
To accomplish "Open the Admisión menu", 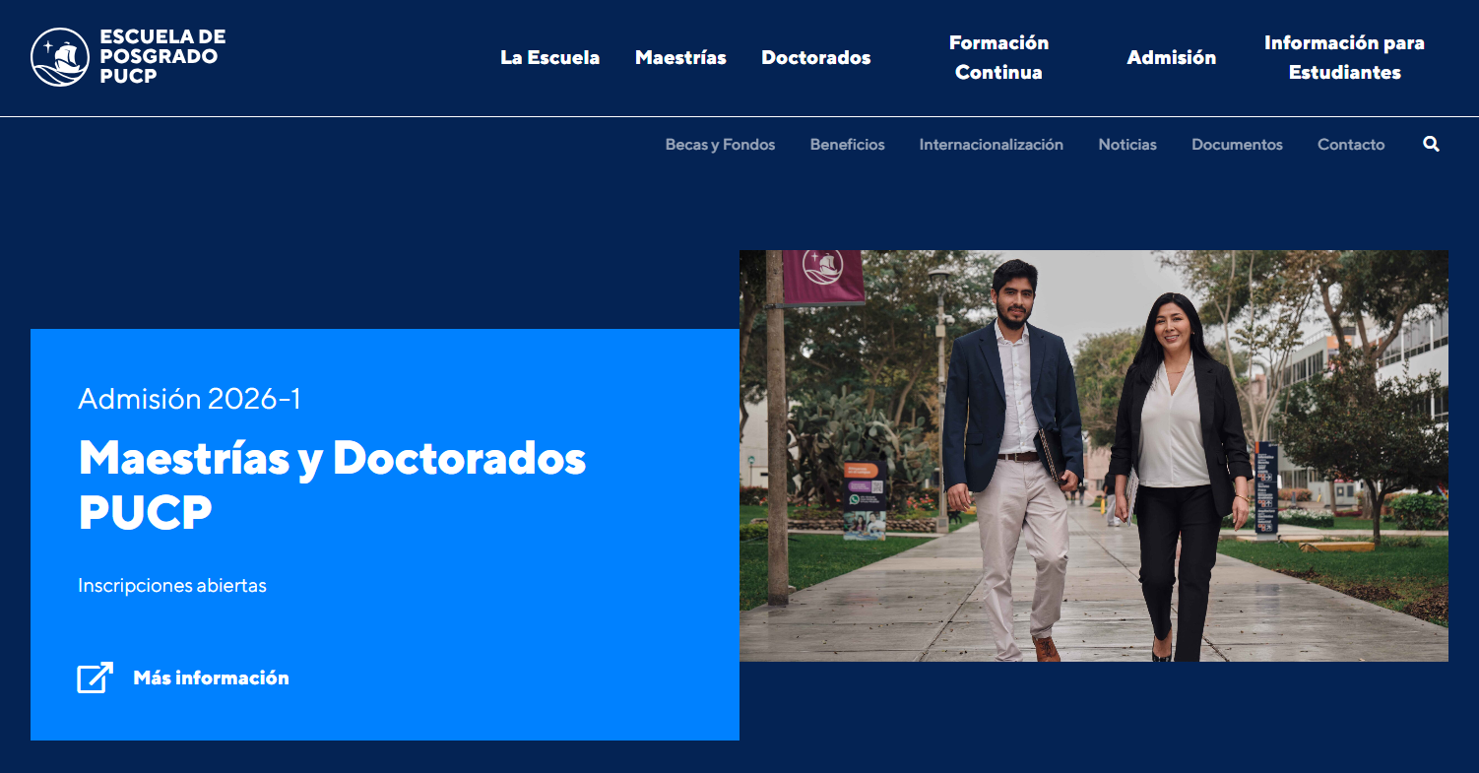I will (x=1171, y=57).
